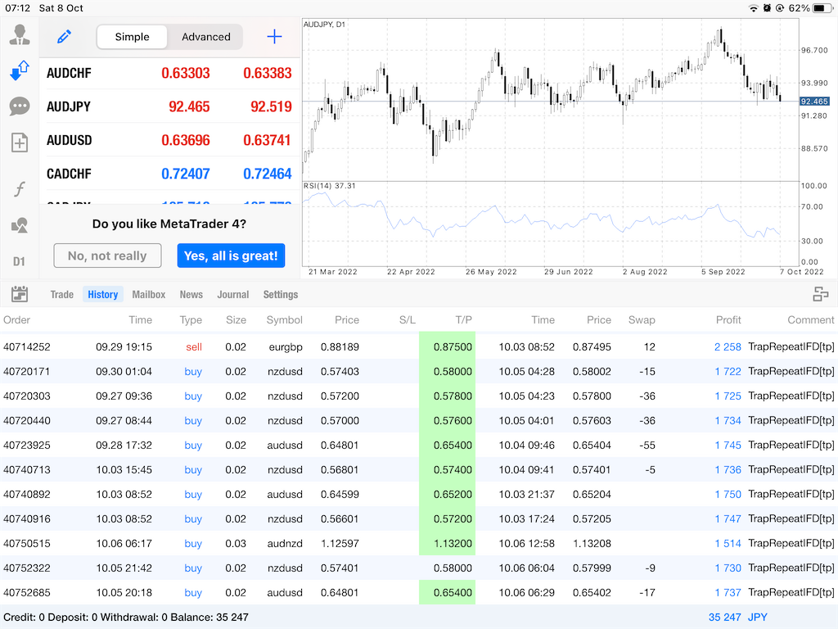This screenshot has height=629, width=838.
Task: Tap the 07:12 status bar clock
Action: [18, 8]
